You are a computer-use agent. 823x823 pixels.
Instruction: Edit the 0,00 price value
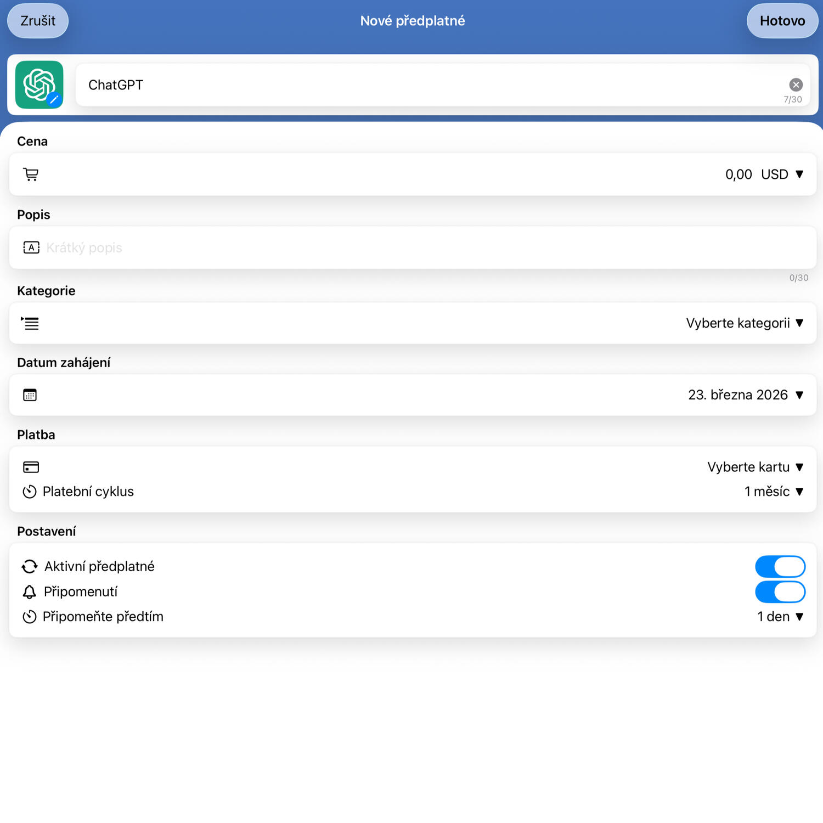tap(738, 174)
